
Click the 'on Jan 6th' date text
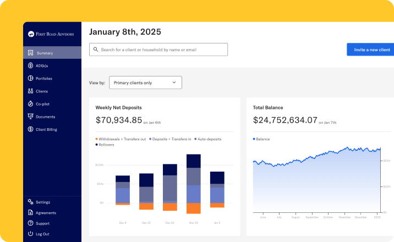tap(152, 123)
